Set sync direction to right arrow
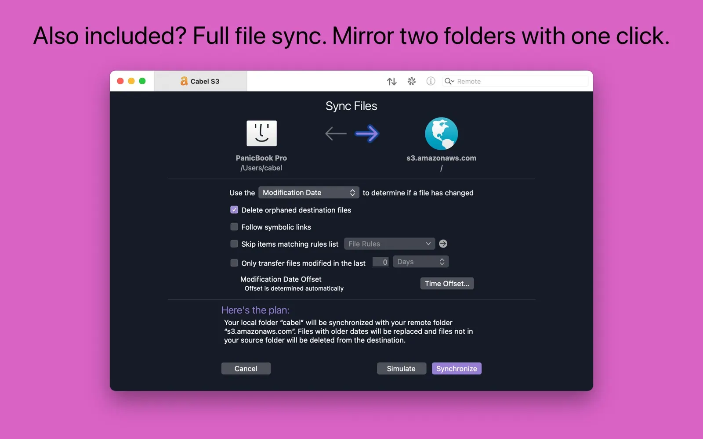 367,133
